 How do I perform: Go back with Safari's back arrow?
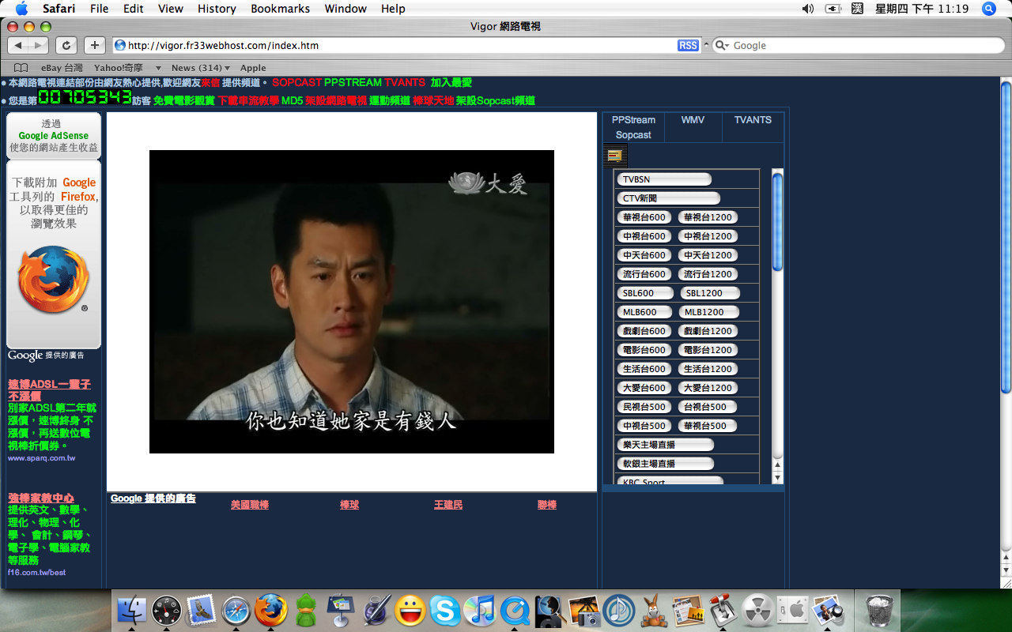point(18,46)
